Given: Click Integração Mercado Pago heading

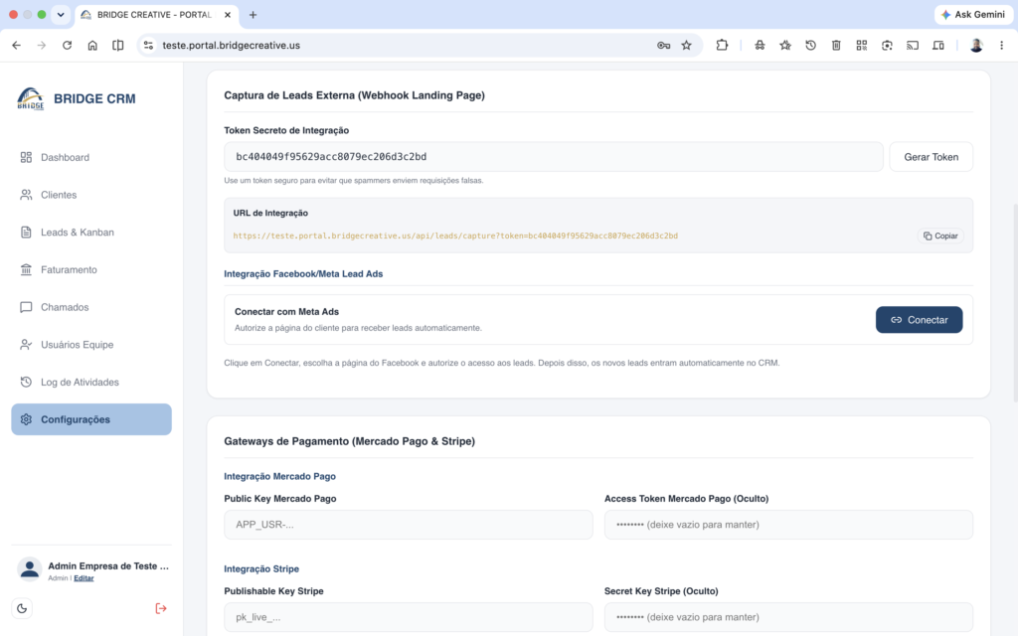Looking at the screenshot, I should click(x=279, y=476).
